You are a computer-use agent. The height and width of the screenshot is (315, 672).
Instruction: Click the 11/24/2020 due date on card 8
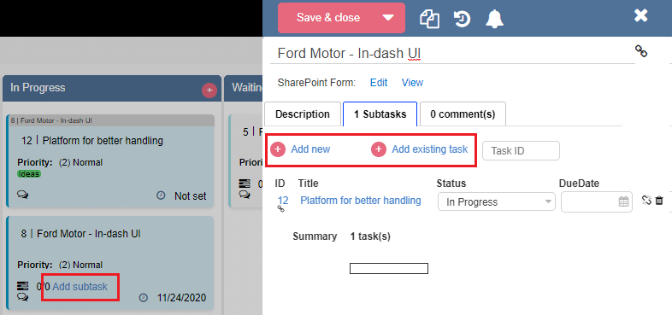(x=182, y=298)
